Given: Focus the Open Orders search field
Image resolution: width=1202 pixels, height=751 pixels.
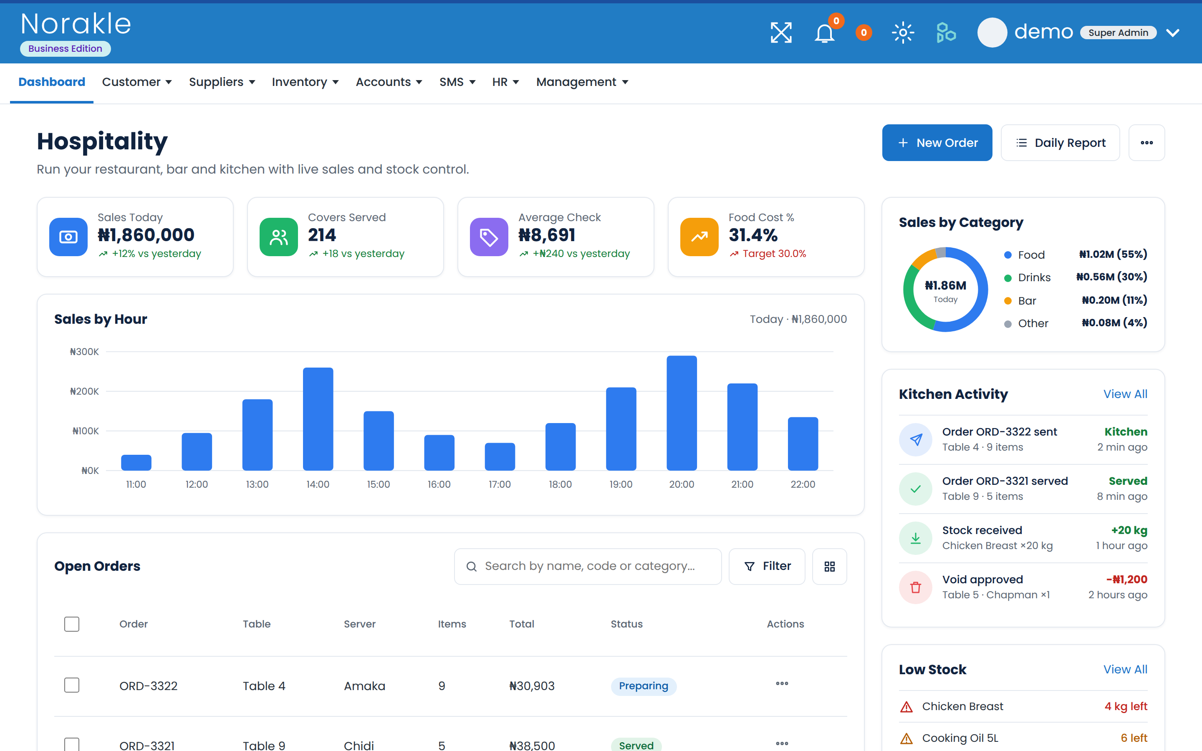Looking at the screenshot, I should point(588,566).
